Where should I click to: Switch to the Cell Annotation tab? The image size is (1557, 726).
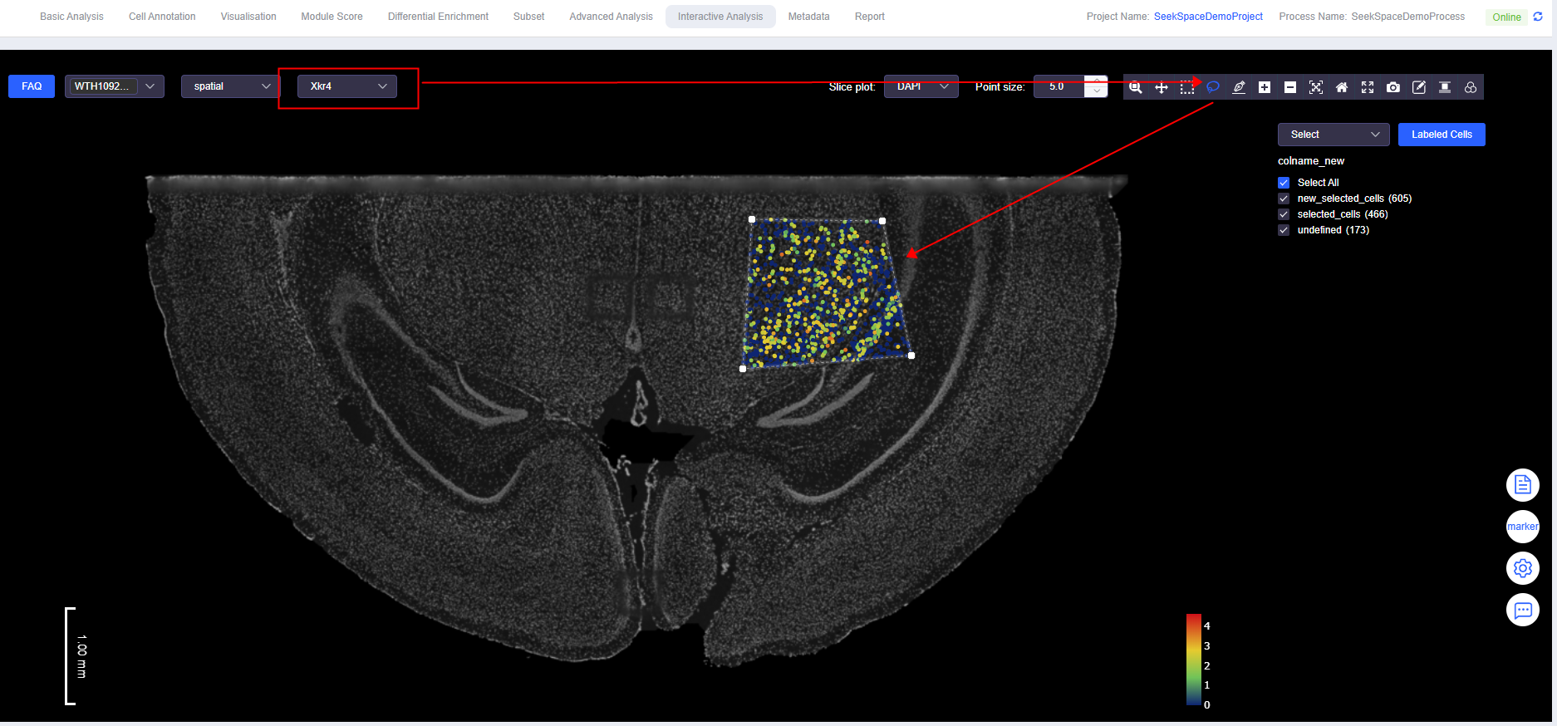click(x=162, y=17)
